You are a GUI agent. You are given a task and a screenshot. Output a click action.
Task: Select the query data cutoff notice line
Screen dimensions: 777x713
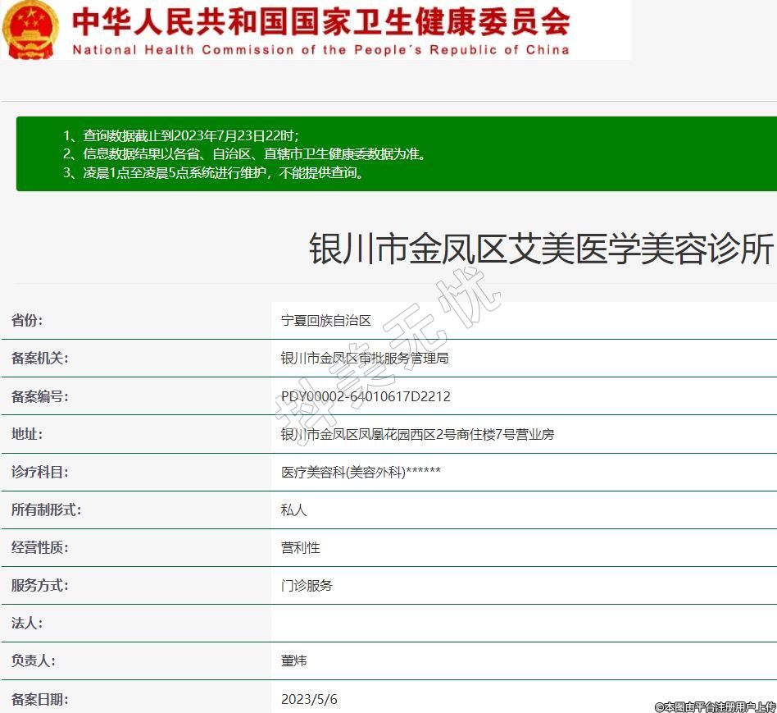tap(180, 135)
